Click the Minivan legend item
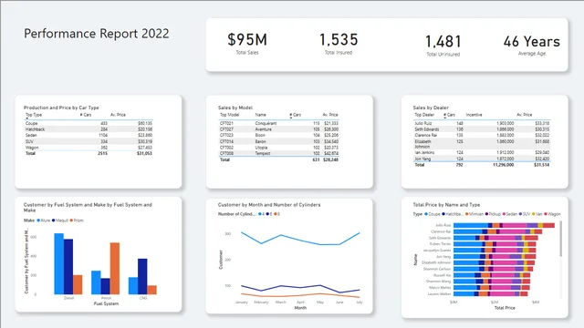Screen dimensions: 584x328 [x=474, y=214]
